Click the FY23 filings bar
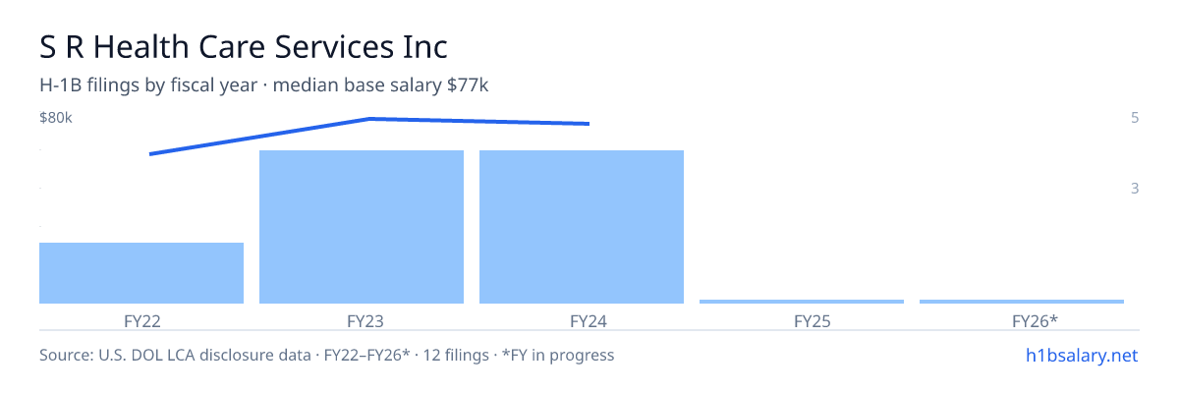Screen dimensions: 1179x393 (362, 227)
